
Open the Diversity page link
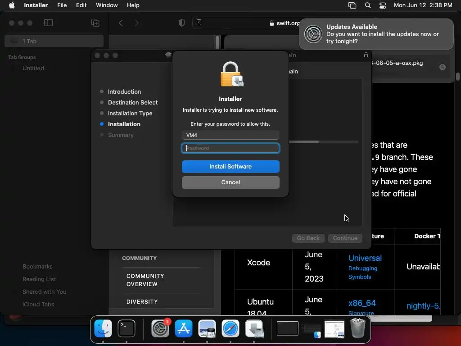[142, 302]
